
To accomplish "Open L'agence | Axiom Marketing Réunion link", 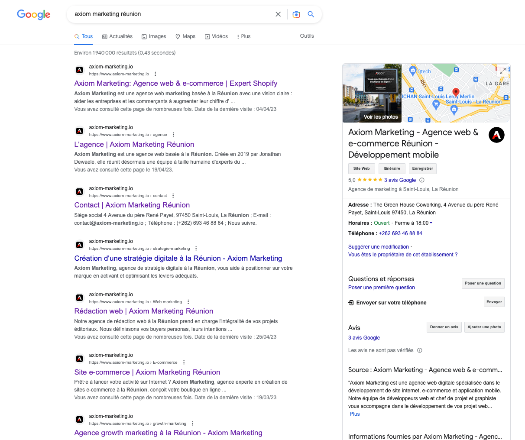I will pyautogui.click(x=134, y=144).
